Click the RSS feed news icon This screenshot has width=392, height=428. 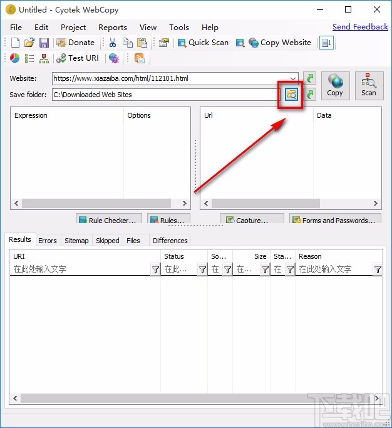click(x=140, y=58)
